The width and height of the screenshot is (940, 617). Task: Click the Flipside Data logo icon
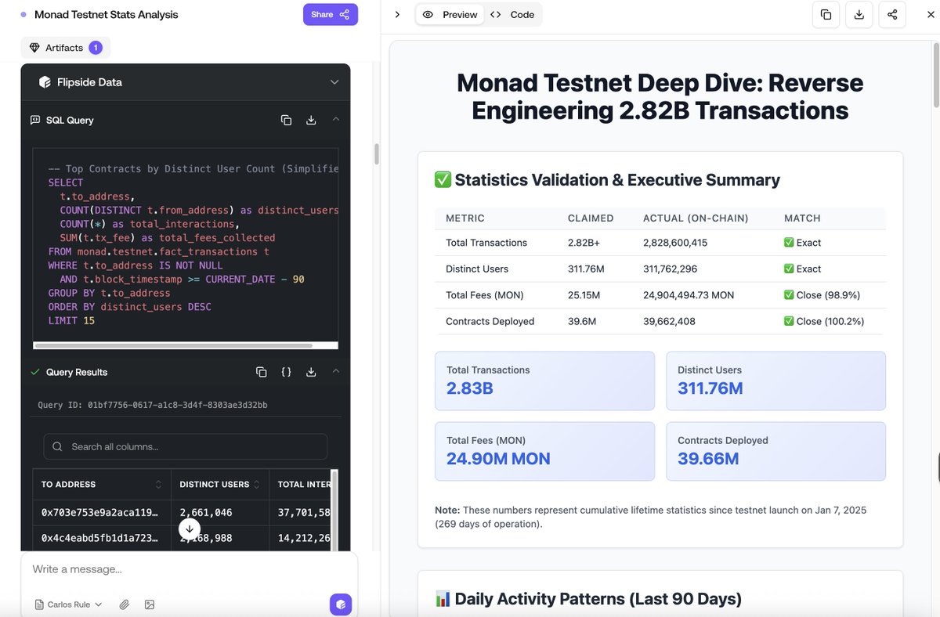pos(44,82)
